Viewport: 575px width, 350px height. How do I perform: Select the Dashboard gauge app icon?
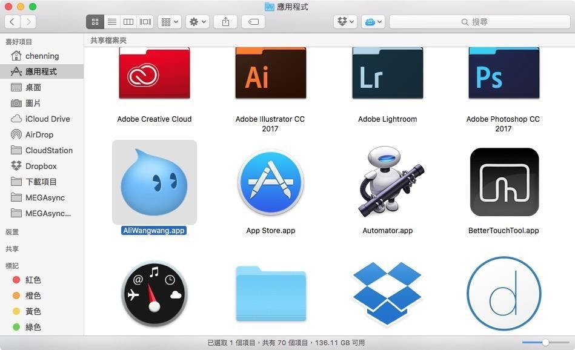(155, 294)
